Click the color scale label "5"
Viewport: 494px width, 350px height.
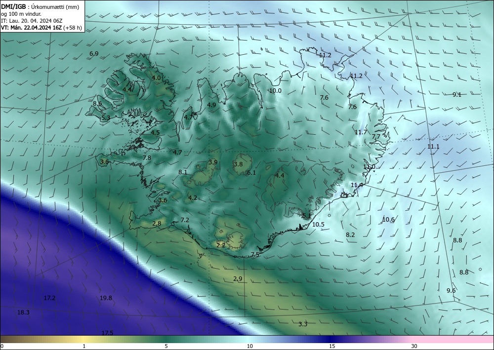click(x=166, y=346)
